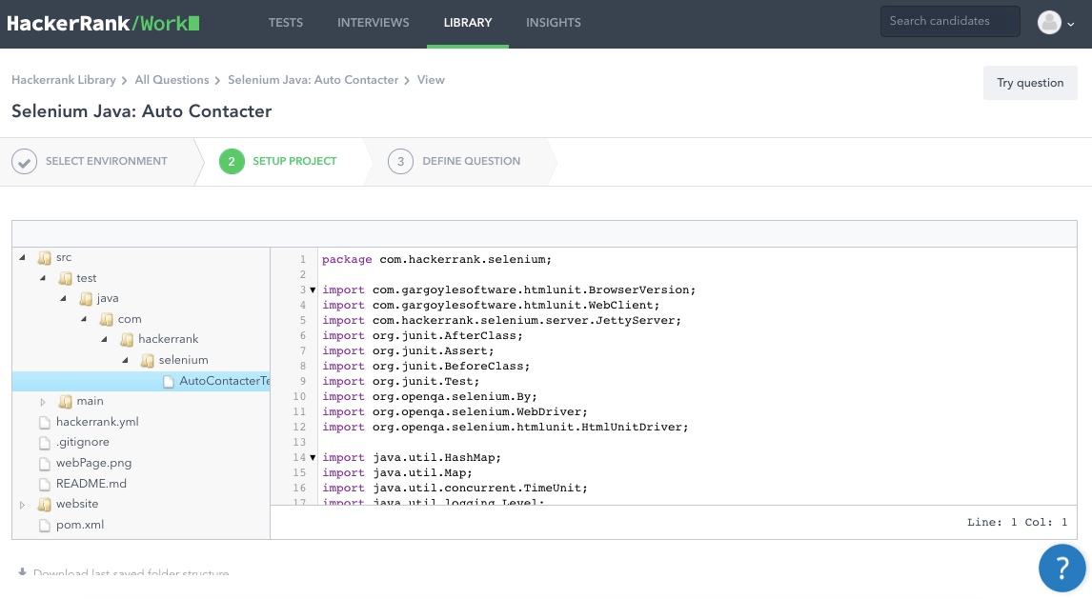
Task: Collapse the com folder arrow
Action: [84, 319]
